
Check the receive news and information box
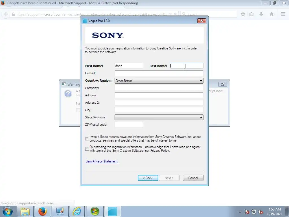(x=87, y=138)
